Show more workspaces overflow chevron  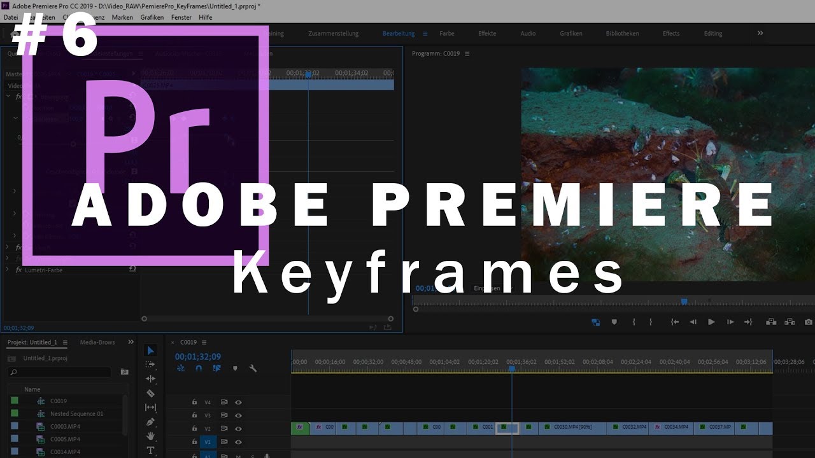point(760,33)
